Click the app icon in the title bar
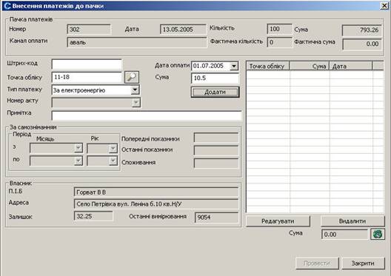The height and width of the screenshot is (276, 391). 7,5
